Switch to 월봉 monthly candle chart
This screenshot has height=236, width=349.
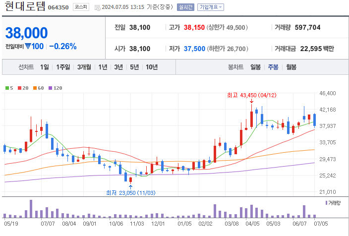pyautogui.click(x=291, y=67)
